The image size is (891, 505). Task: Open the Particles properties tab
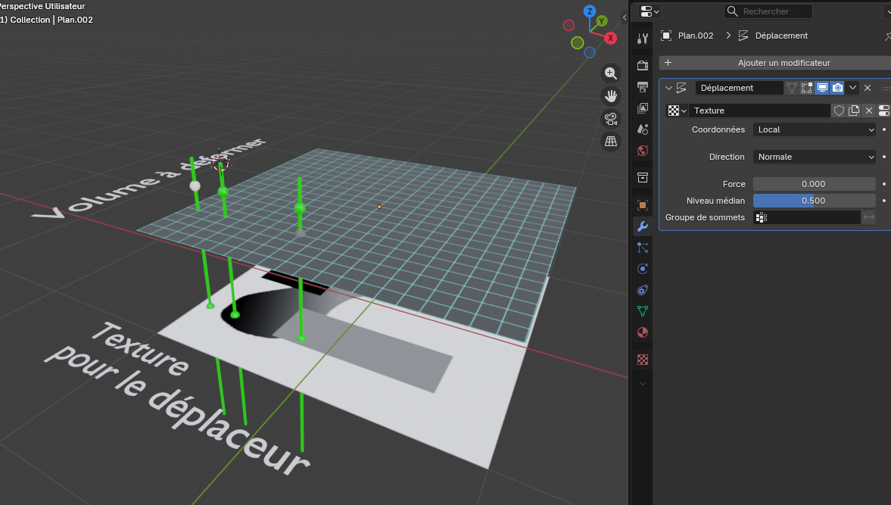pyautogui.click(x=643, y=247)
